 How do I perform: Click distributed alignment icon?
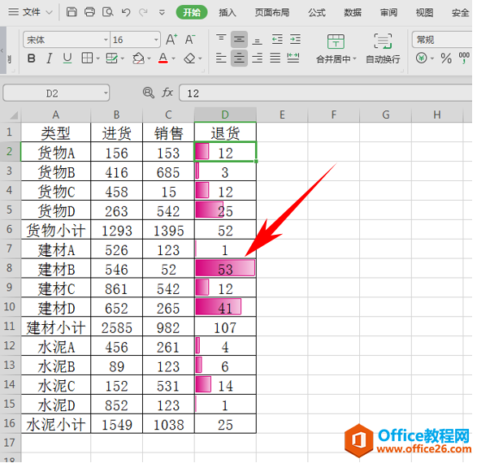293,58
